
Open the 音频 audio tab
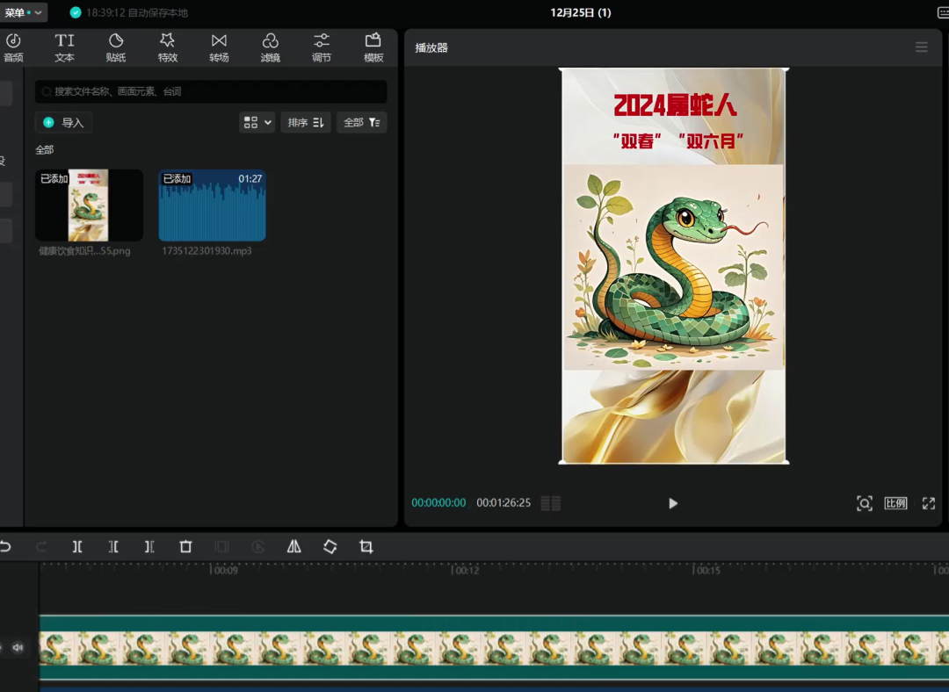click(13, 47)
